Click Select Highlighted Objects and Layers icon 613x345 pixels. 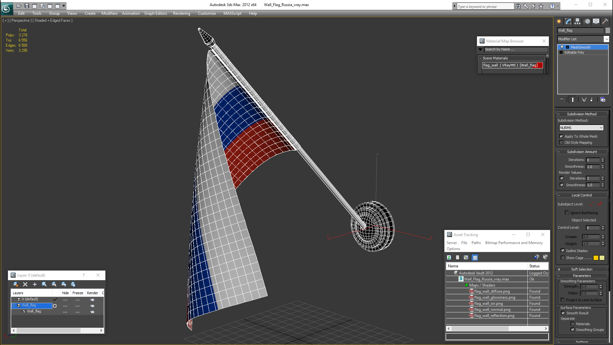tap(44, 284)
